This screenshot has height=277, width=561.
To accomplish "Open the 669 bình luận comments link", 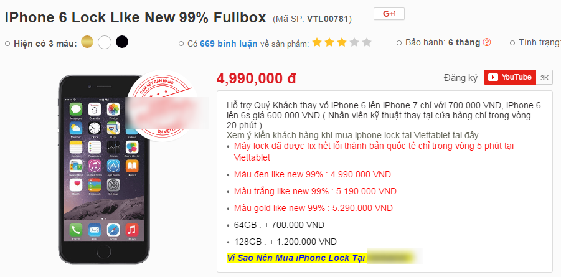I will click(x=229, y=44).
